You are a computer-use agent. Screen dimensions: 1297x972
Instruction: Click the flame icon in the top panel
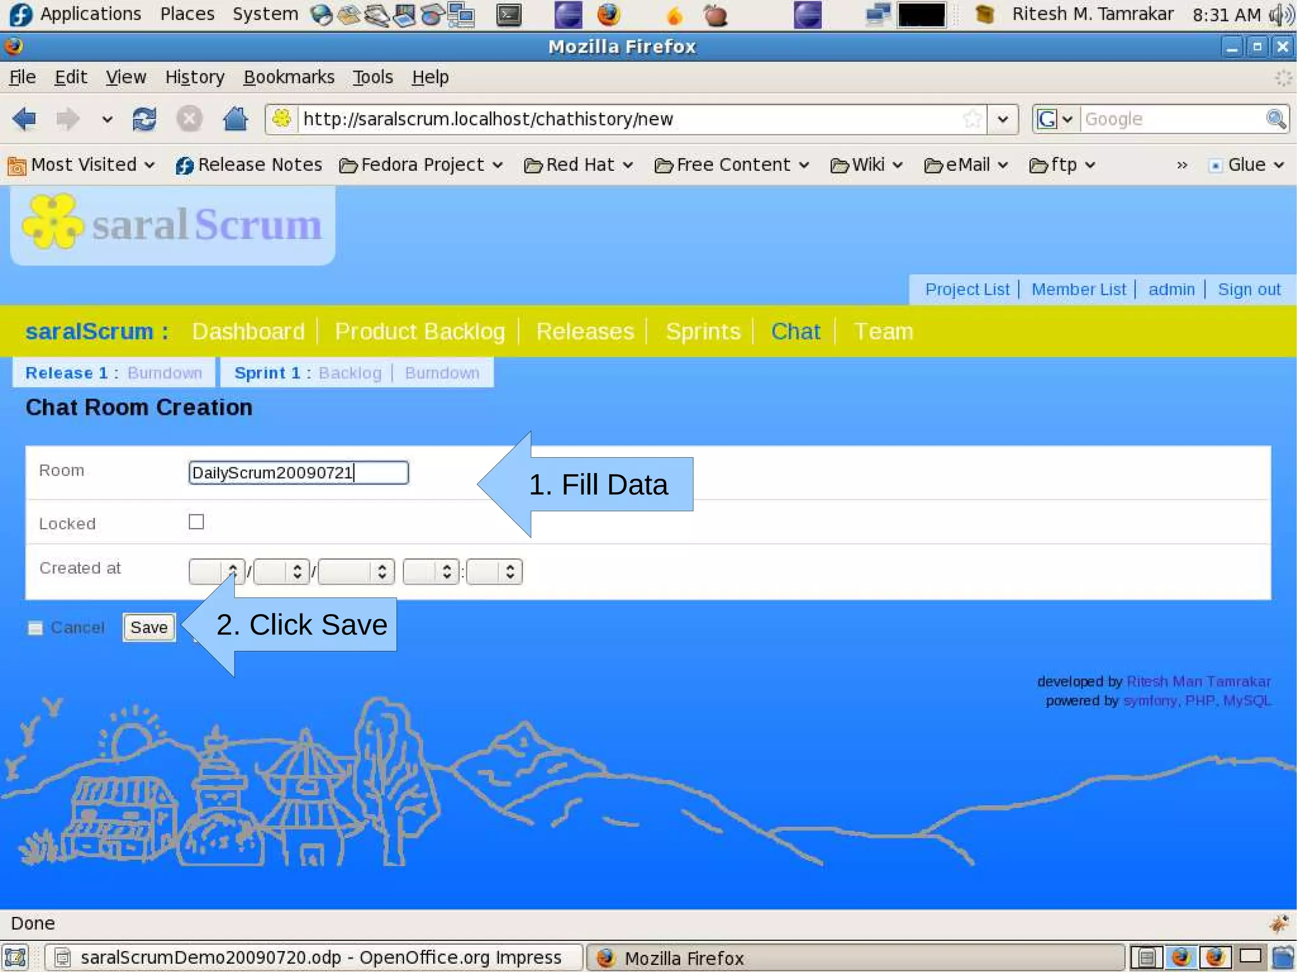[674, 15]
